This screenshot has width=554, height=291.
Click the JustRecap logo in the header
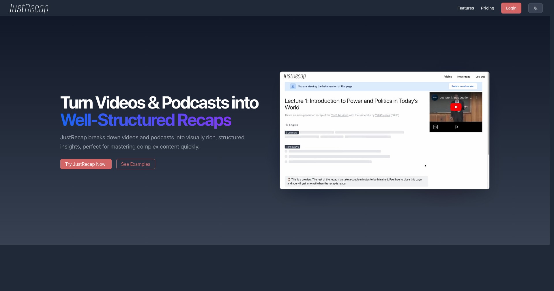pos(29,8)
